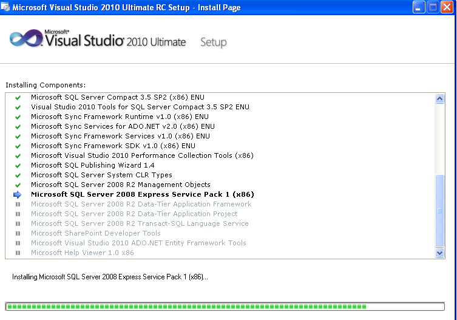Click the component list scrollbar thumb
This screenshot has width=457, height=320.
439,211
